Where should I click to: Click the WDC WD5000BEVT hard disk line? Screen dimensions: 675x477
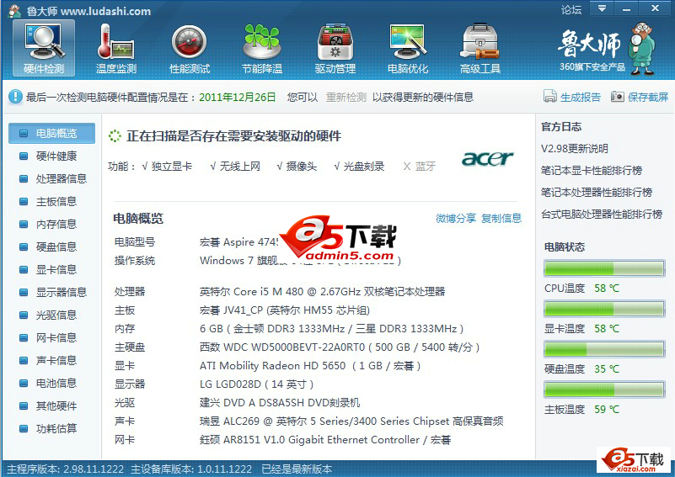[x=340, y=347]
